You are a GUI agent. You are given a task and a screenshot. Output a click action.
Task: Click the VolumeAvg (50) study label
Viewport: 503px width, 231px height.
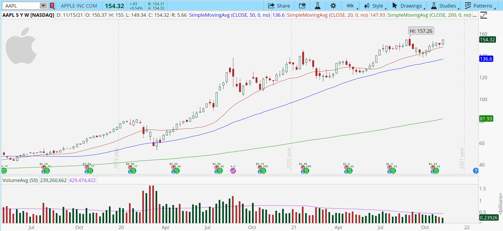pos(20,180)
